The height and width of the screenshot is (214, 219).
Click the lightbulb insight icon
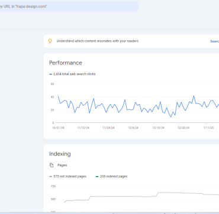pyautogui.click(x=50, y=41)
